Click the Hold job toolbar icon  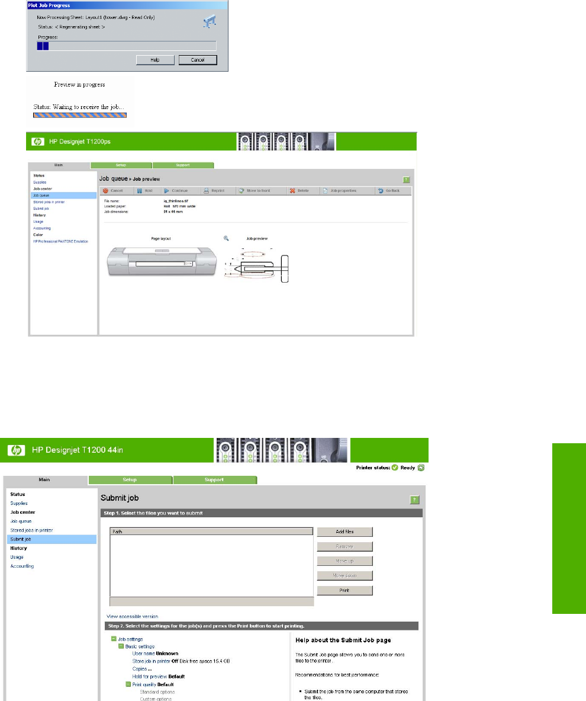(x=140, y=191)
